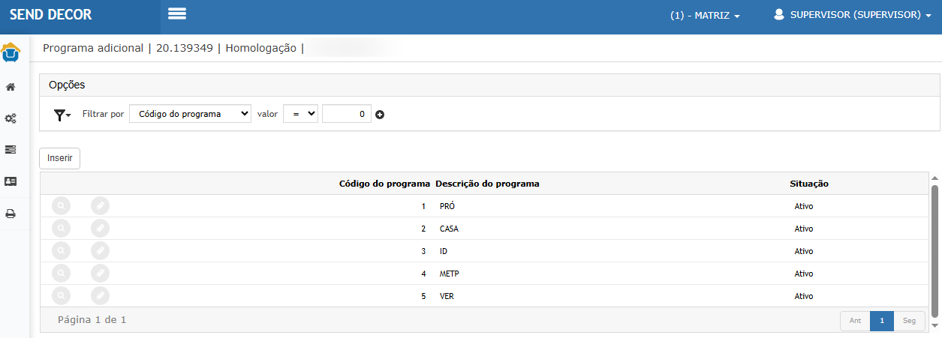Open the Home sidebar icon
Viewport: 942px width, 338px height.
[11, 87]
